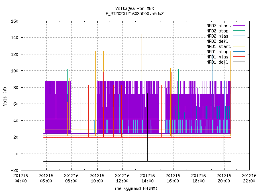
Task: Select the 'NPD2 stop' legend label
Action: (217, 31)
